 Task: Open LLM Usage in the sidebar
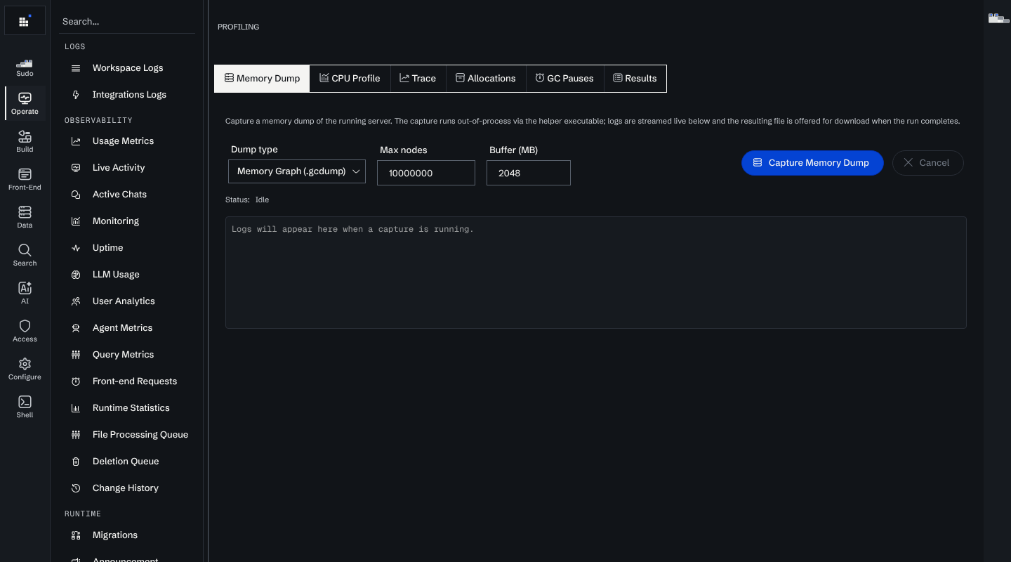point(116,275)
